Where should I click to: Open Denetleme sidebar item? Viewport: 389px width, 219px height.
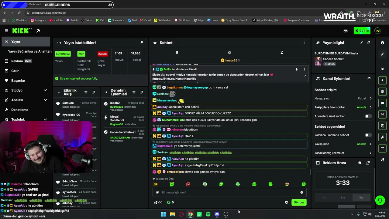pos(26,110)
